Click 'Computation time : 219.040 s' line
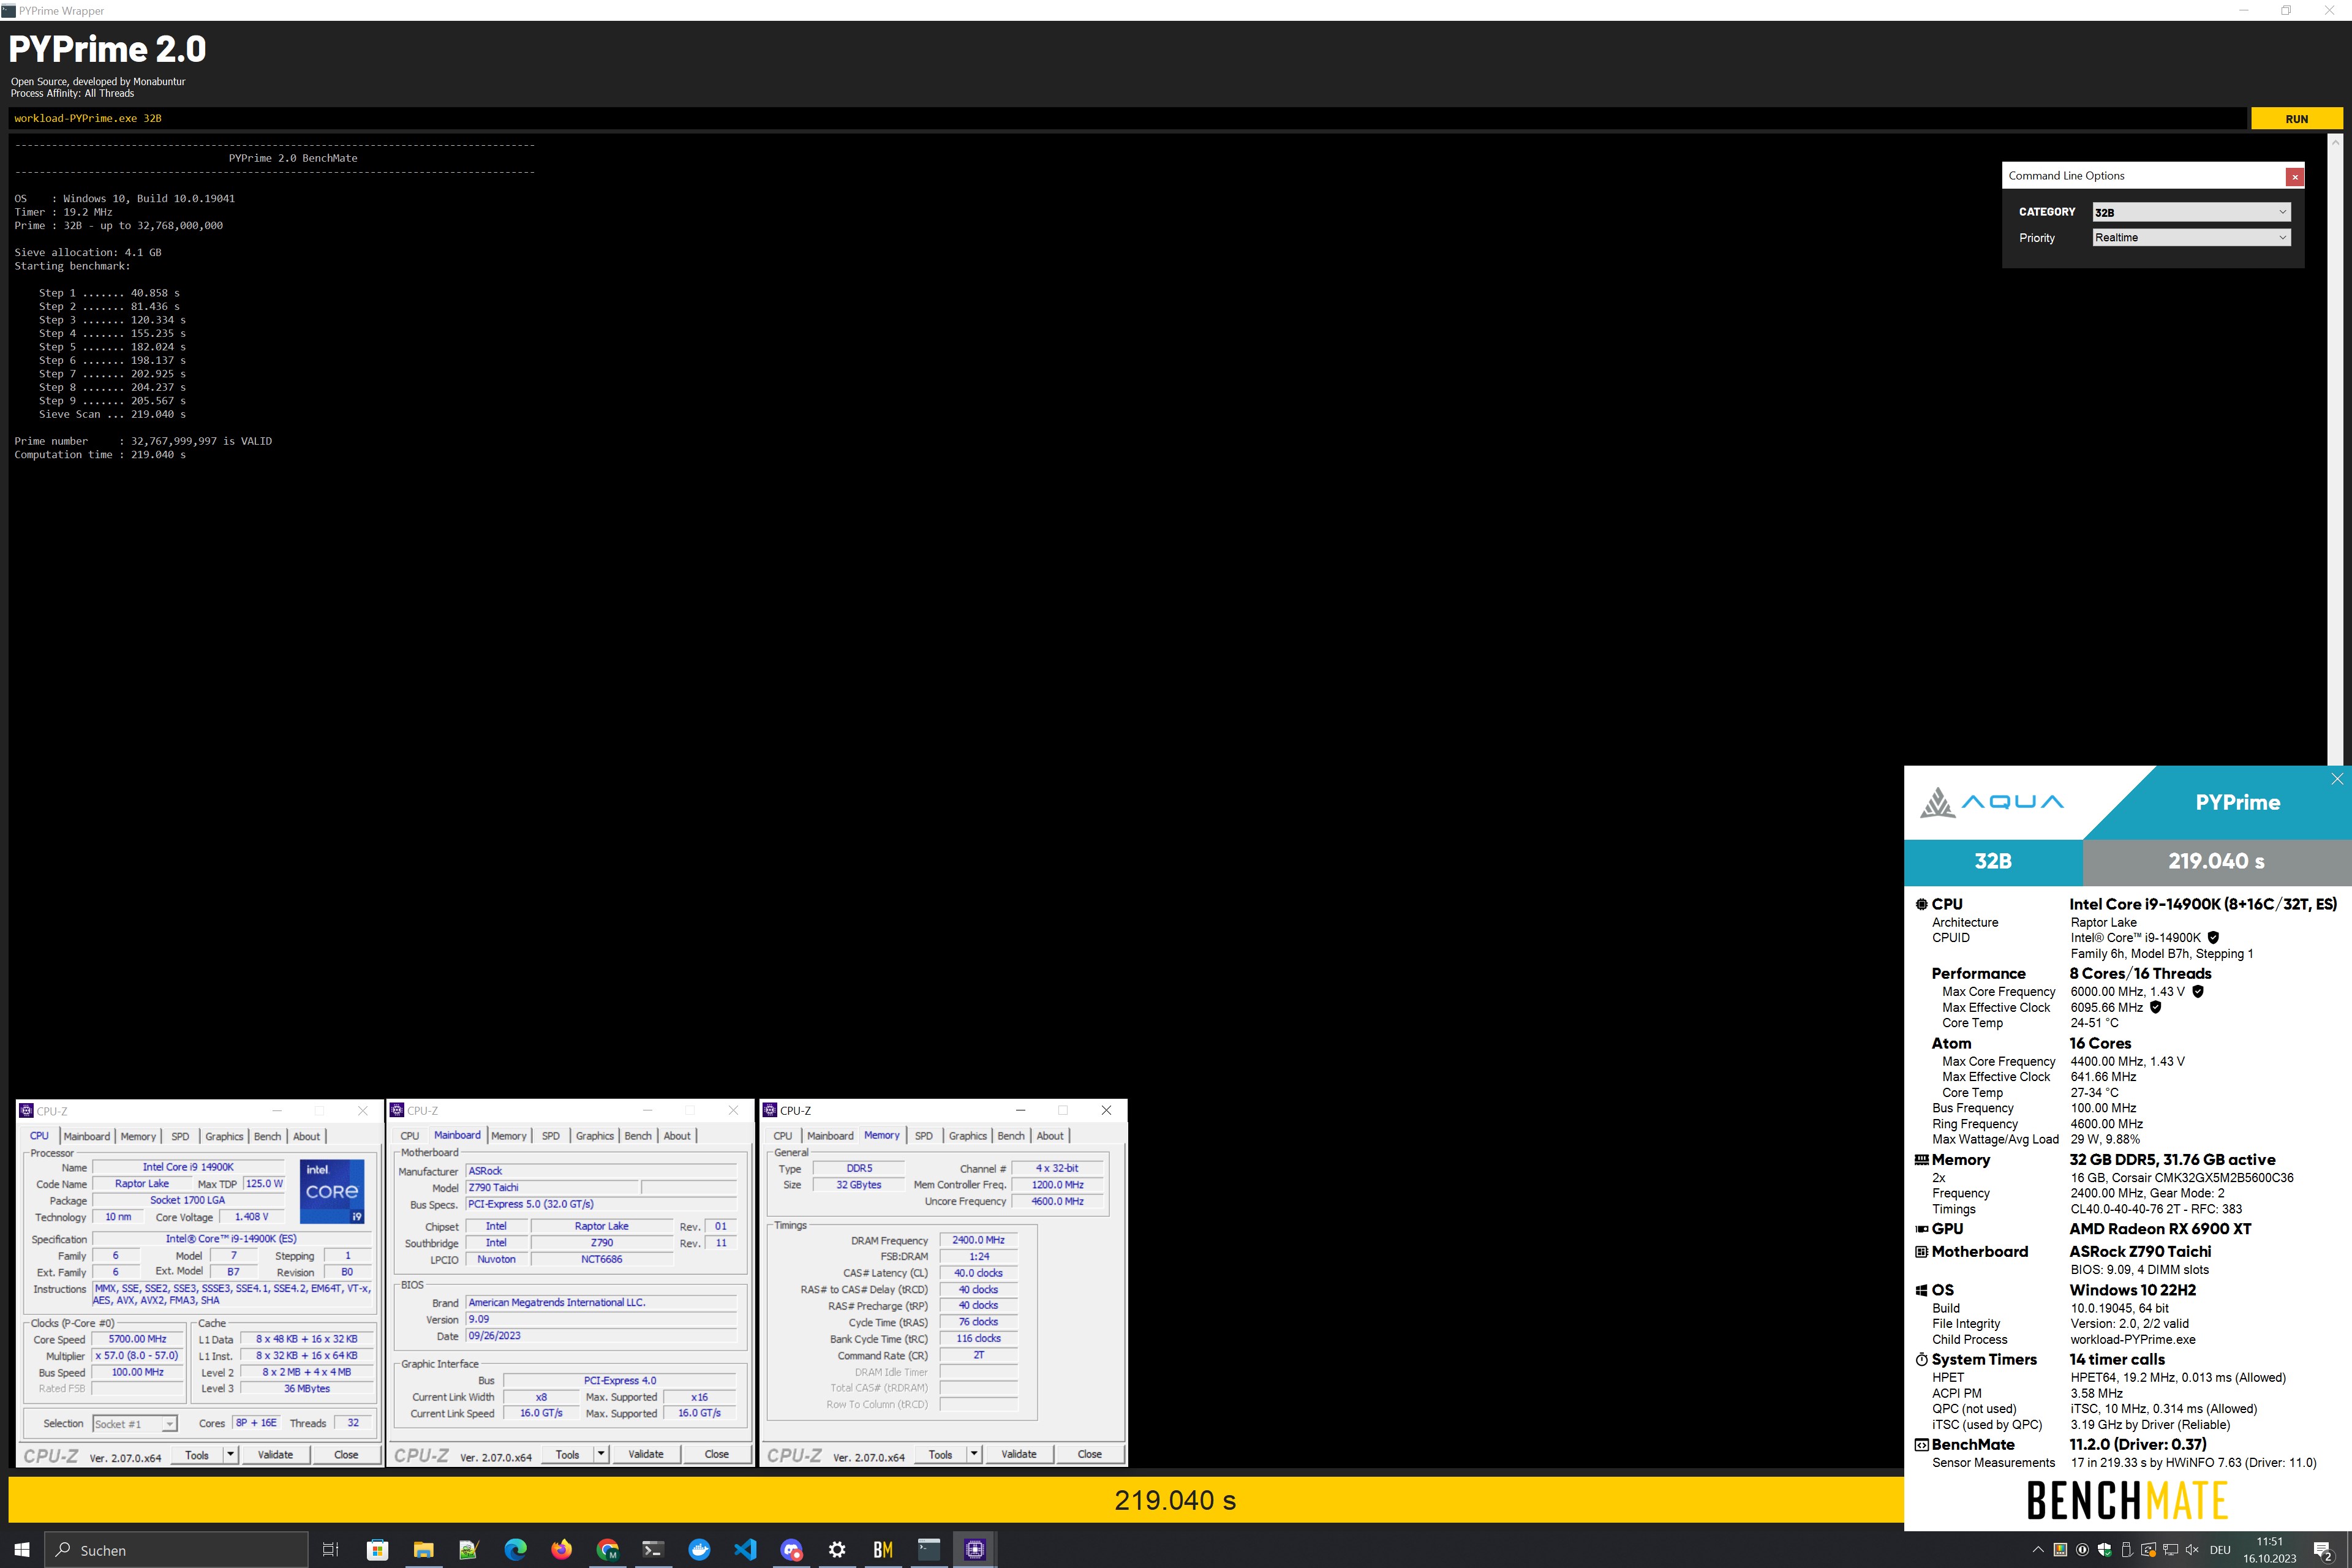 (x=100, y=455)
